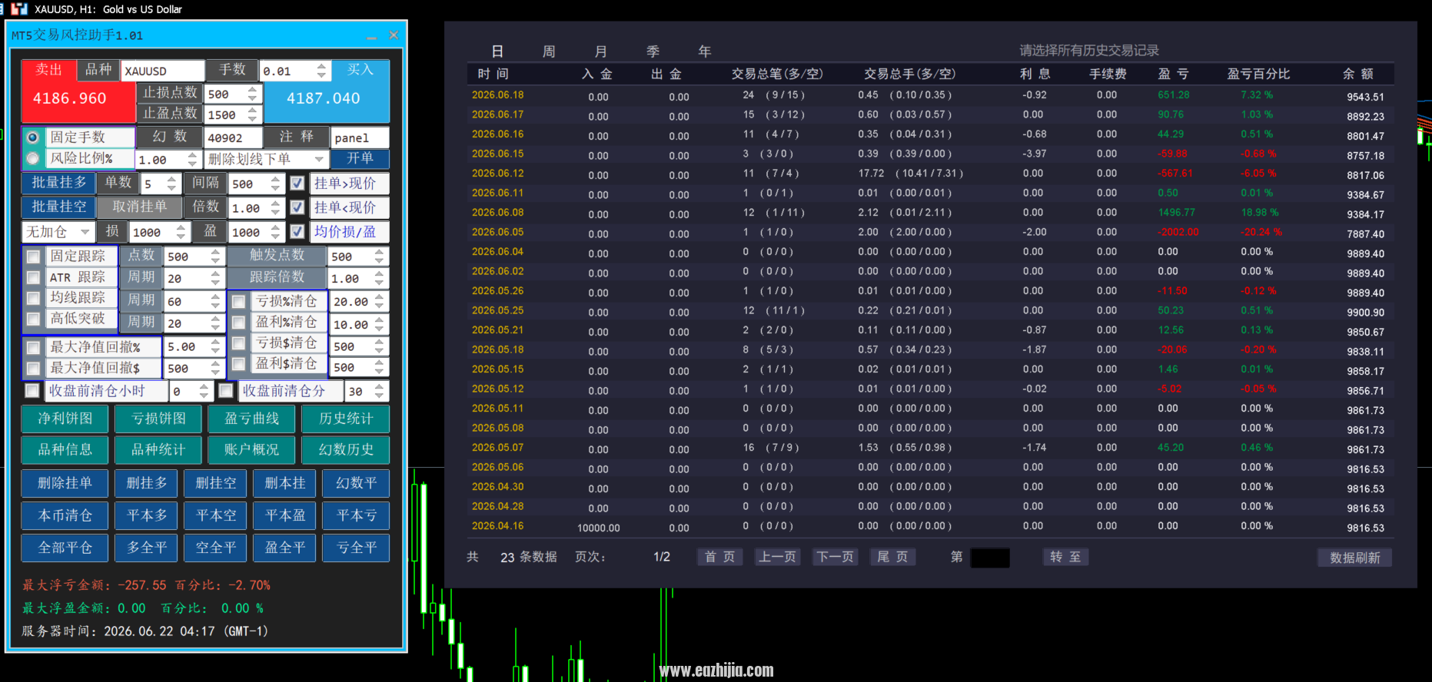Click the 数据刷新 refresh button
This screenshot has height=682, width=1432.
tap(1355, 558)
